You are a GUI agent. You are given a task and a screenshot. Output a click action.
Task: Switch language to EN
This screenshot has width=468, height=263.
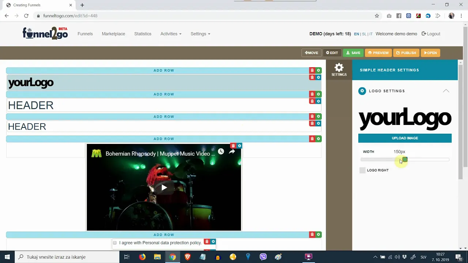point(356,34)
